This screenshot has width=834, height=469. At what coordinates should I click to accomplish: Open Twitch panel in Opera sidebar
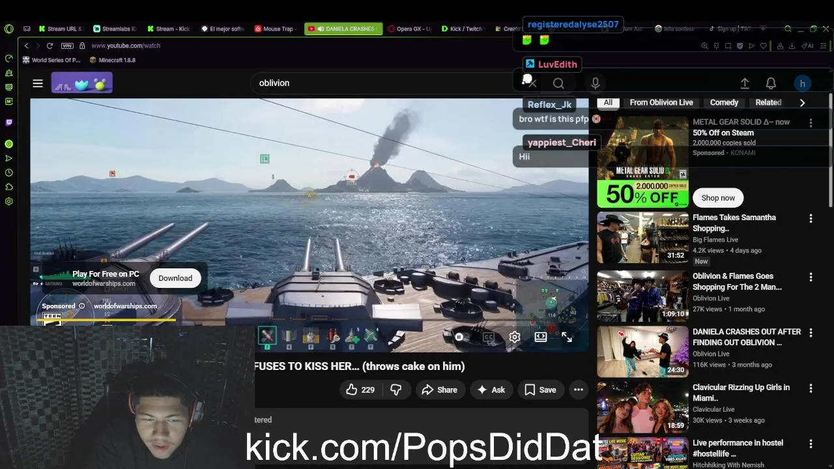(8, 122)
